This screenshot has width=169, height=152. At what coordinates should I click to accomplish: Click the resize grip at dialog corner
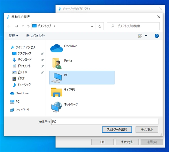point(161,134)
